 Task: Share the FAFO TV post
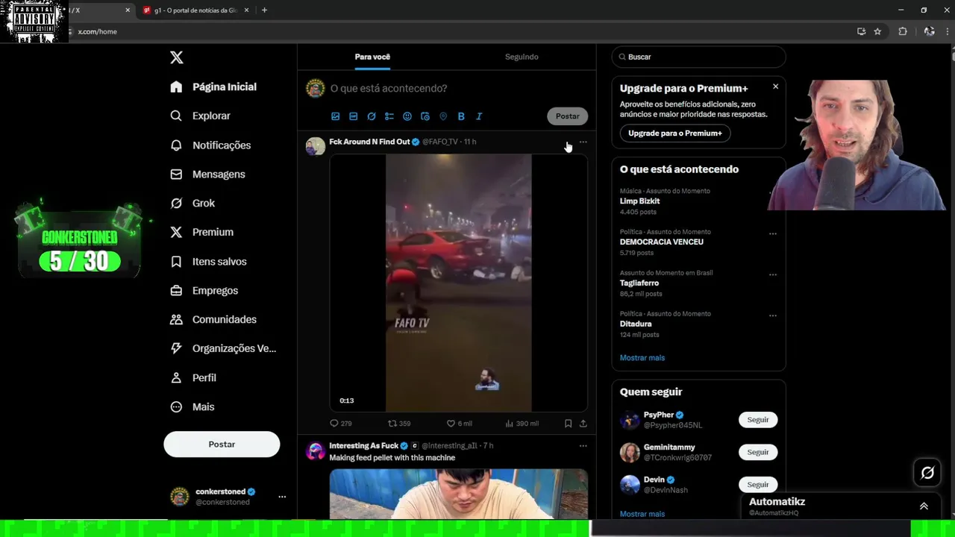point(583,423)
